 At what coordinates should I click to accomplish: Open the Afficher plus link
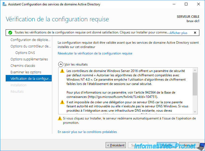point(178,33)
